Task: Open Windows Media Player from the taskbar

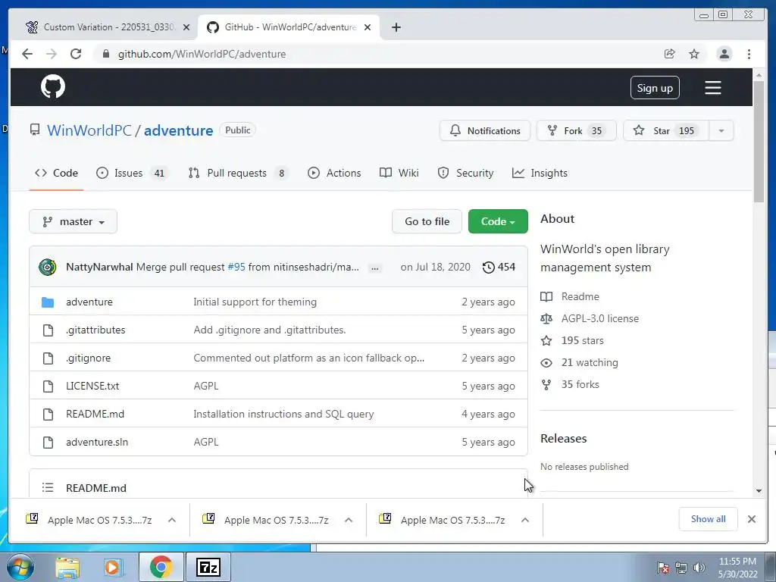Action: (113, 568)
